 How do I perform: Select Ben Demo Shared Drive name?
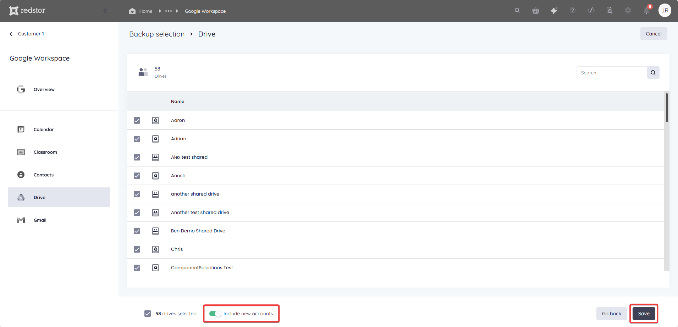tap(198, 231)
